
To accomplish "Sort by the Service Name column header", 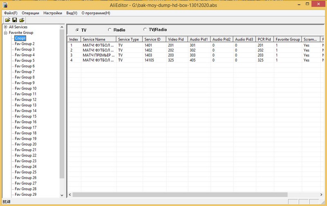I will 99,39.
